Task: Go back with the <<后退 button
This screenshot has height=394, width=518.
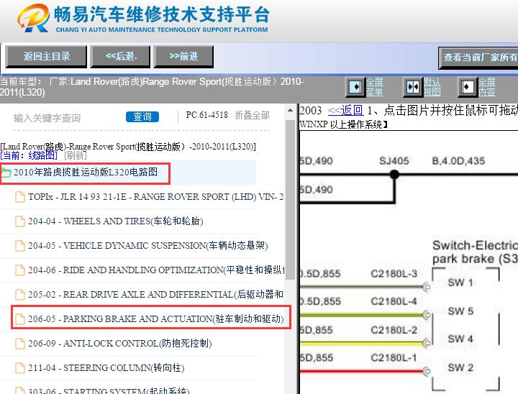Action: point(121,57)
